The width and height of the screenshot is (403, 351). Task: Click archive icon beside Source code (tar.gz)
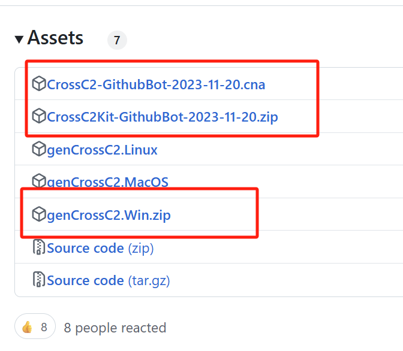[39, 279]
